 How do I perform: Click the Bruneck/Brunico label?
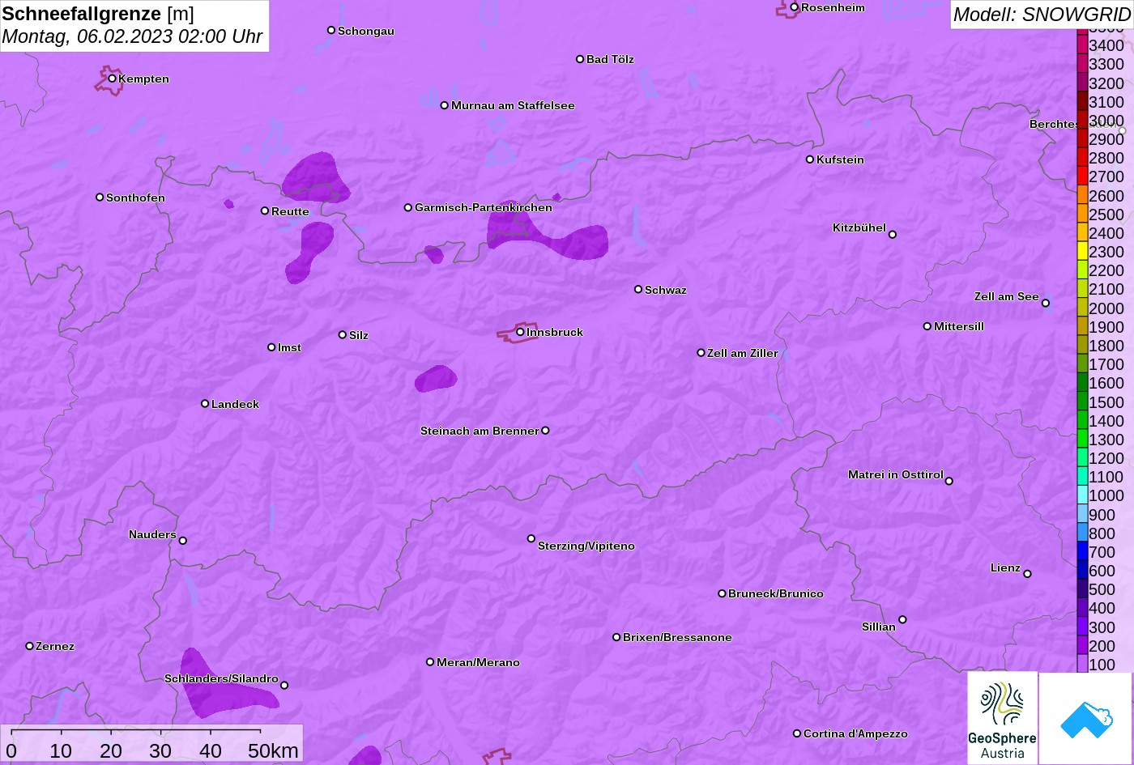(776, 593)
